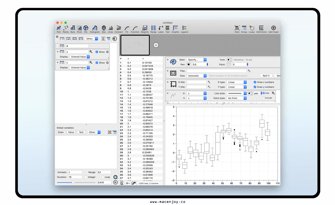Add a Graphic command

click(x=175, y=29)
